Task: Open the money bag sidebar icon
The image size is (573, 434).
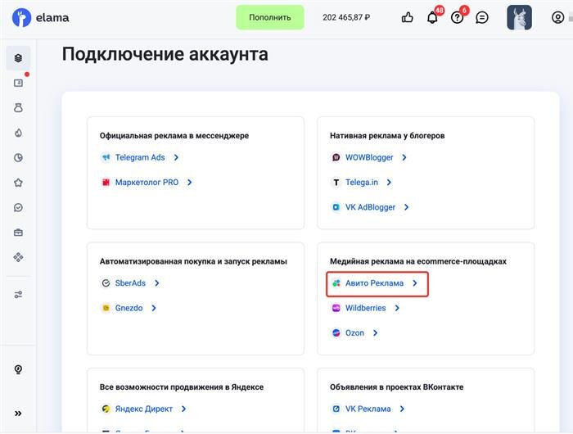Action: coord(18,108)
